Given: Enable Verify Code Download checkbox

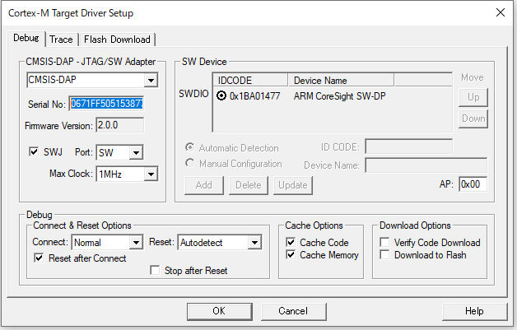Looking at the screenshot, I should tap(384, 242).
